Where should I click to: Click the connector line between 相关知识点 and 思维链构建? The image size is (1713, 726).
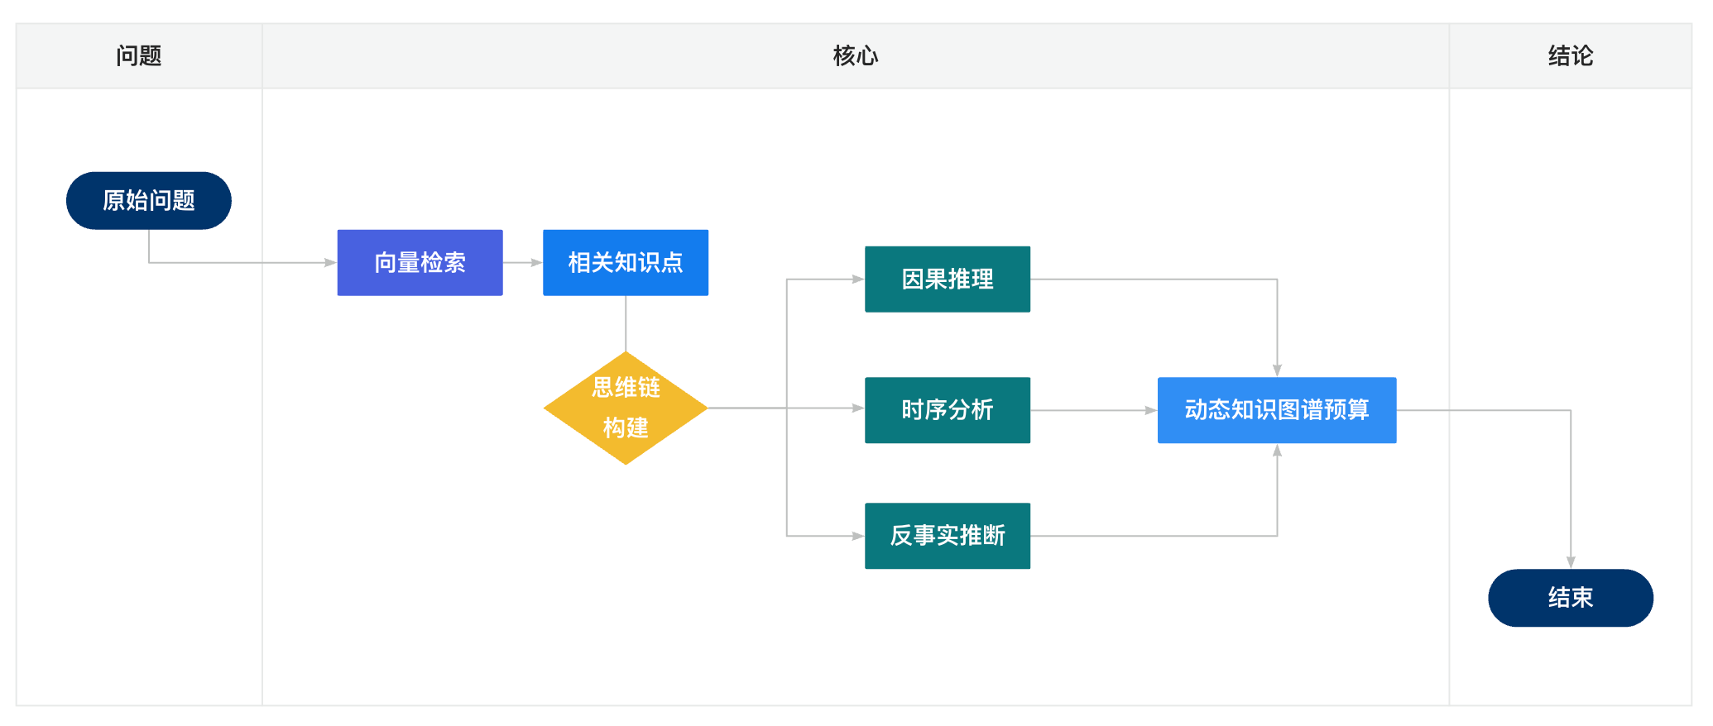(x=626, y=323)
